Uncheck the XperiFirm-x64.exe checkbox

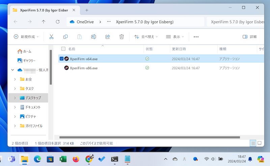pos(61,58)
